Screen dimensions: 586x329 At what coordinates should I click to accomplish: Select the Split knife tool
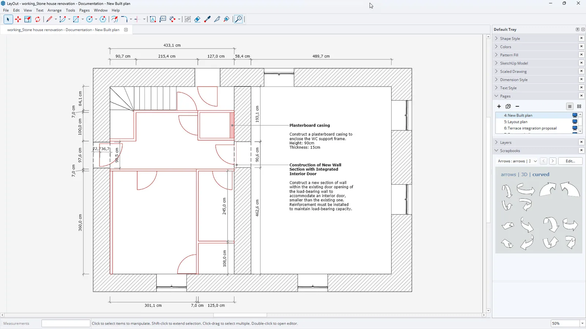[x=217, y=19]
